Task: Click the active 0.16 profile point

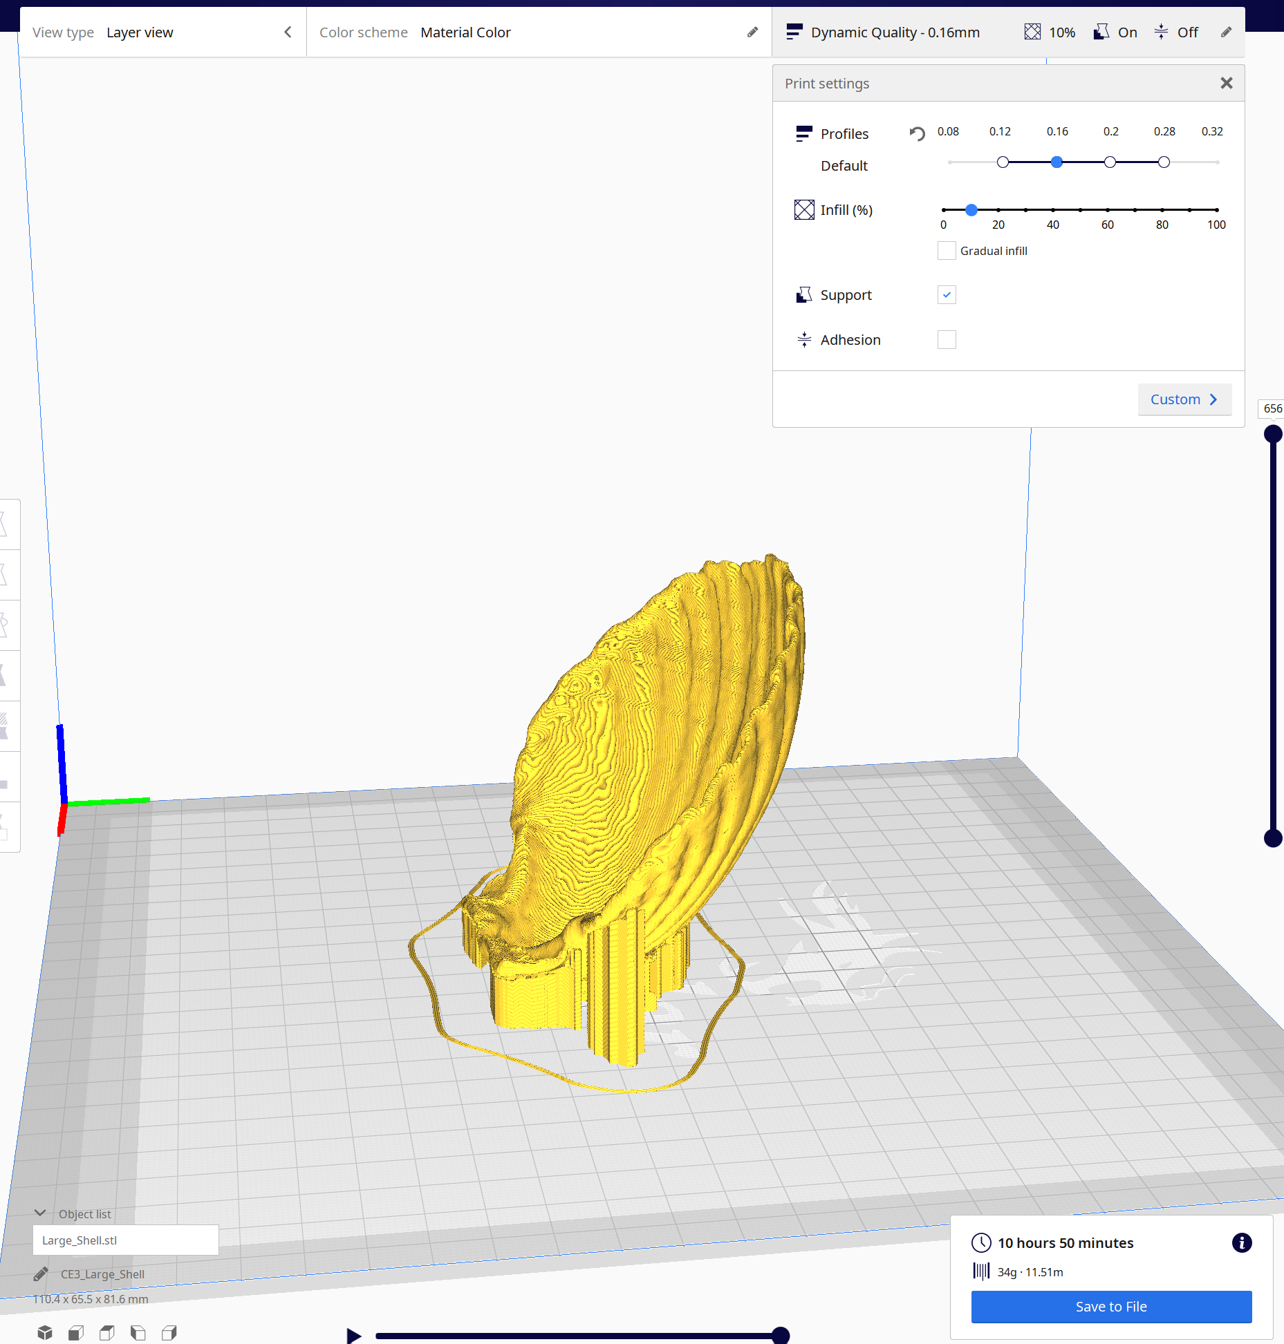Action: click(1057, 162)
